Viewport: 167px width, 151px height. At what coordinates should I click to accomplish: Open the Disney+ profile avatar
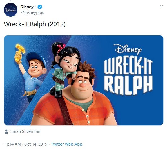point(10,10)
